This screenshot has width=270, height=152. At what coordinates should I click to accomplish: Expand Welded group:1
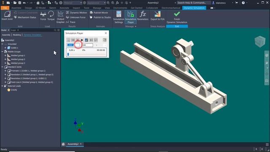(x=5, y=55)
